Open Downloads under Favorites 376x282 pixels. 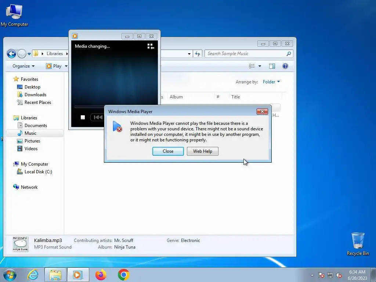click(35, 95)
